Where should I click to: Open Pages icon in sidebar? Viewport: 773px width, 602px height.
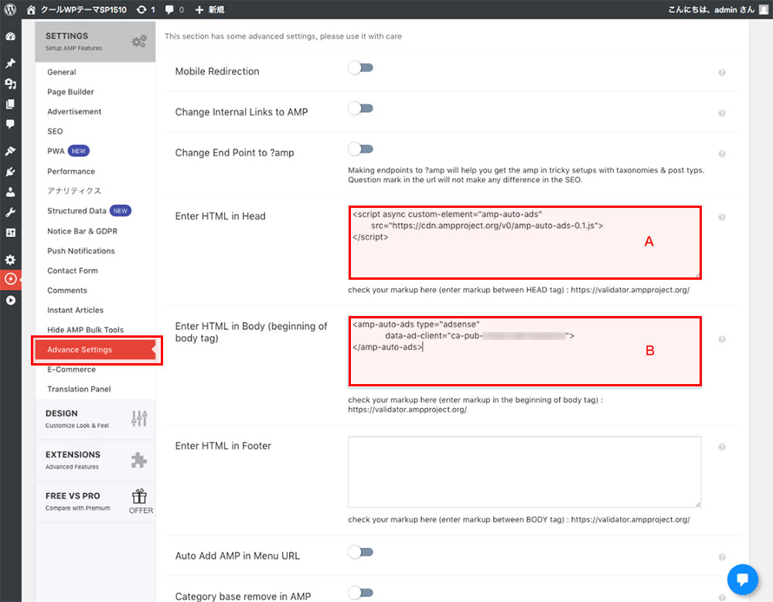pos(10,104)
